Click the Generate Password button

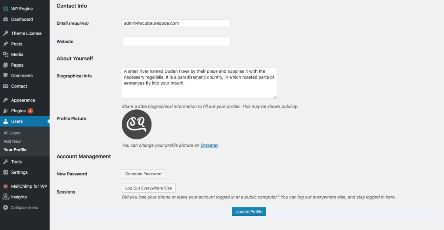[143, 174]
